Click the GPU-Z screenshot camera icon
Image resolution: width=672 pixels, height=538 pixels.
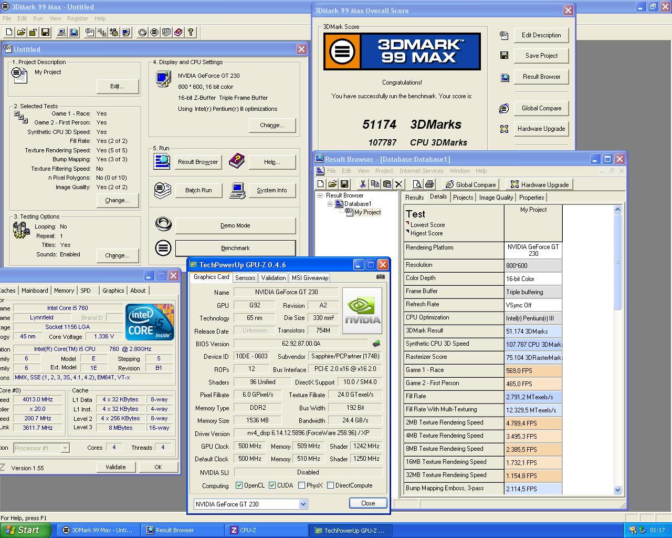point(381,277)
